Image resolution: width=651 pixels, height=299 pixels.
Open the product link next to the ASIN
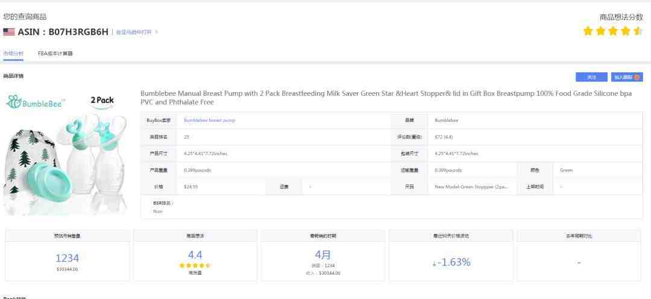(133, 32)
